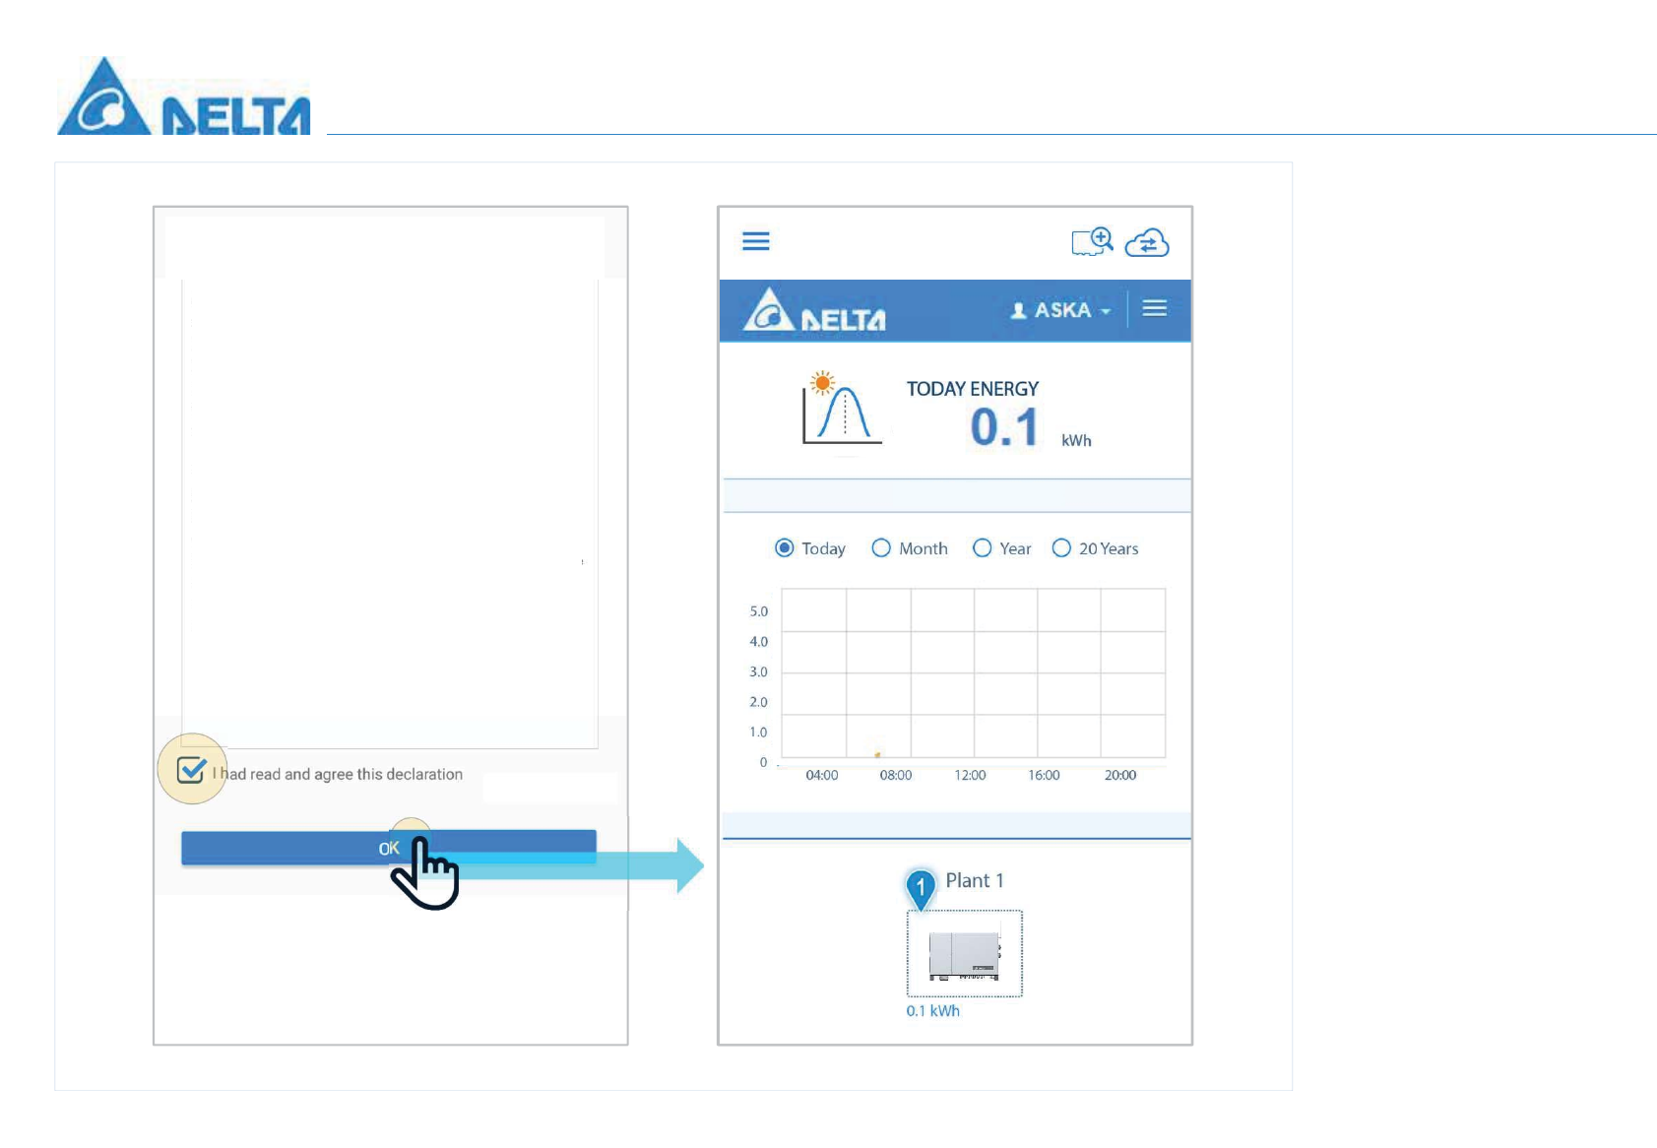1657x1148 pixels.
Task: Click the TODAY ENERGY label
Action: pyautogui.click(x=973, y=389)
